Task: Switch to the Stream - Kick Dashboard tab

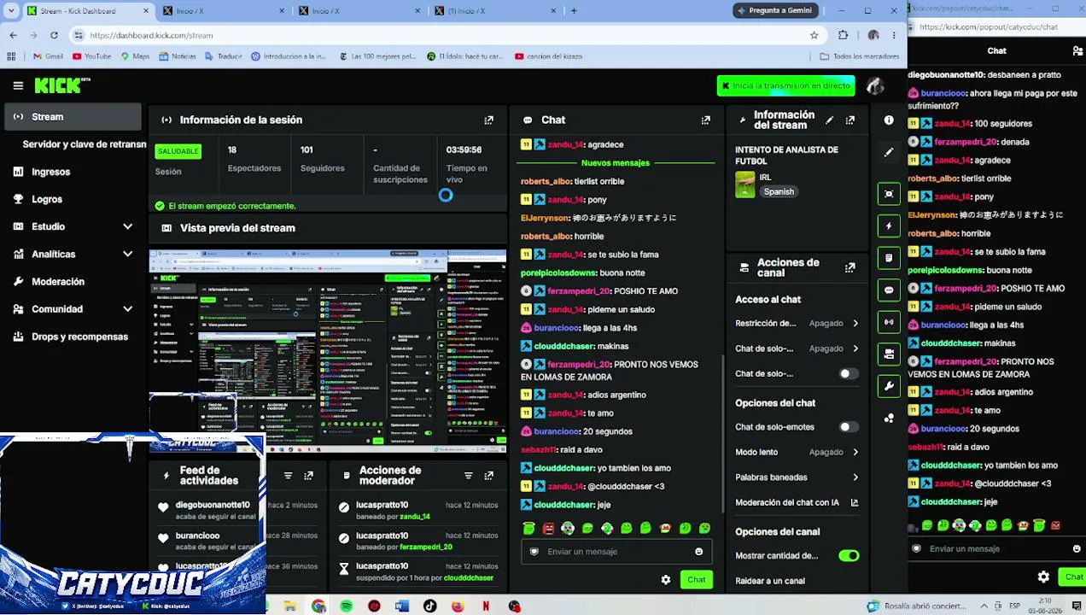Action: point(85,11)
